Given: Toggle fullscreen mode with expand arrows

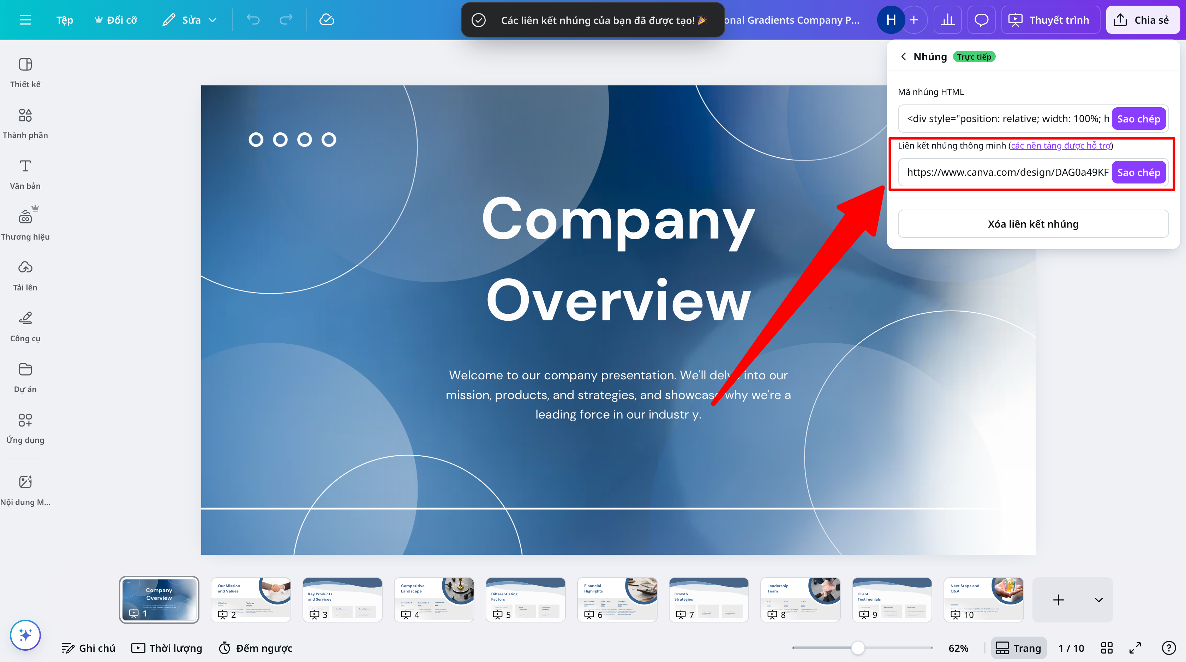Looking at the screenshot, I should (x=1136, y=648).
